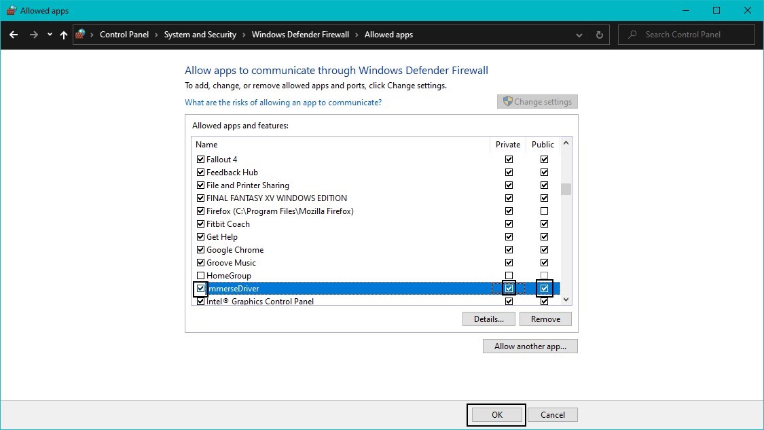Expand chevron after Windows Defender Firewall
The width and height of the screenshot is (764, 430).
357,35
